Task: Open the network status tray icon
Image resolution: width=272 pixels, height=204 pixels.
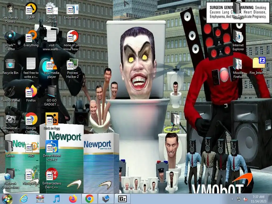Action: click(x=239, y=199)
